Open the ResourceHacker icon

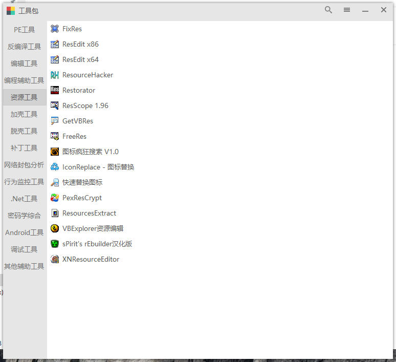(55, 75)
